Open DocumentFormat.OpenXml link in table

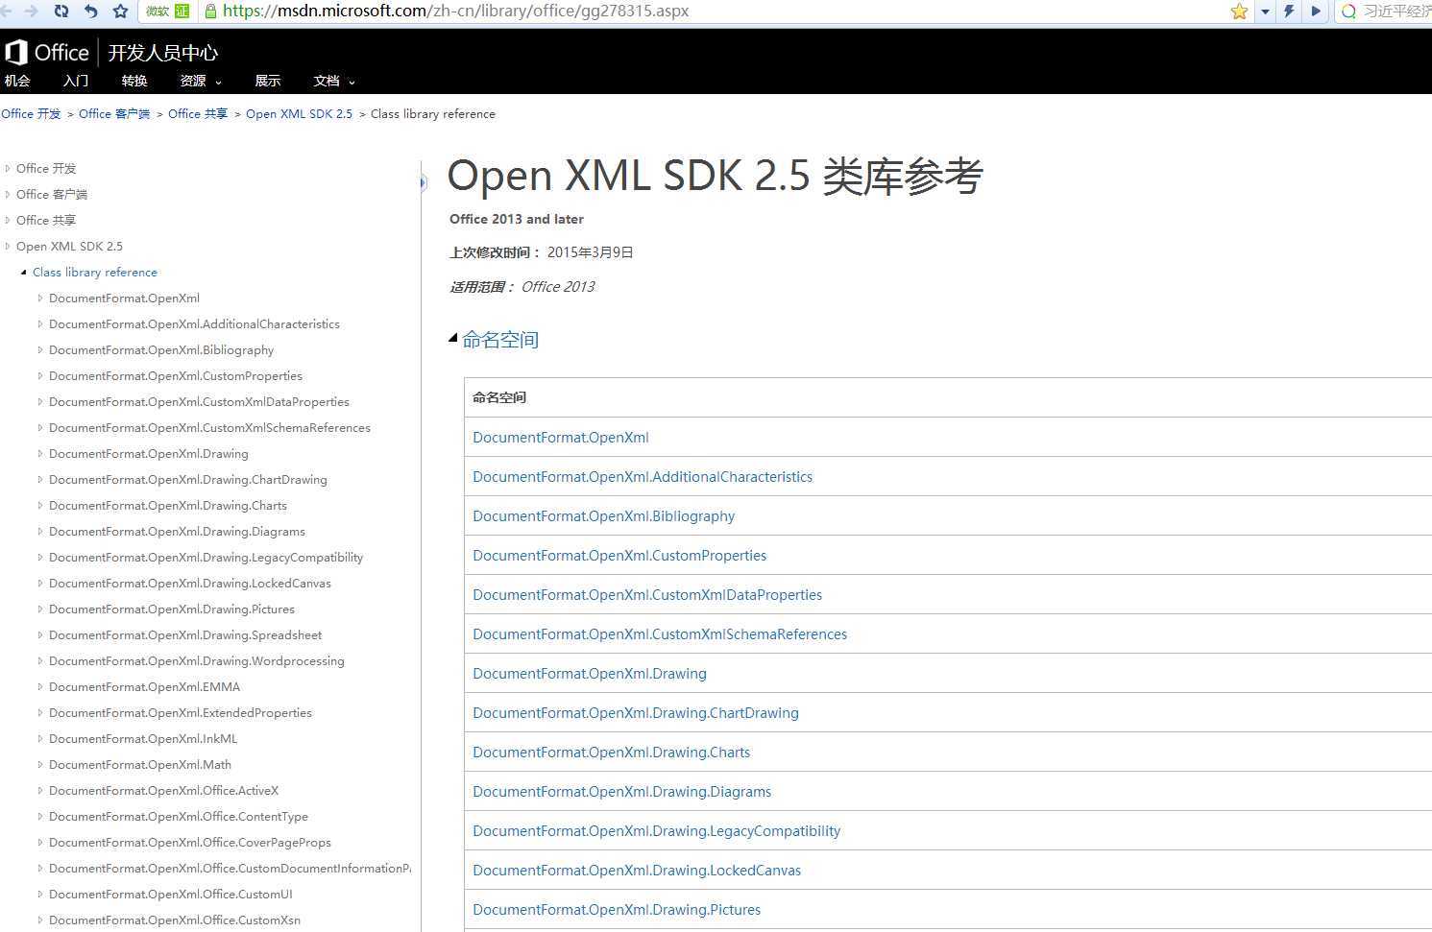pyautogui.click(x=561, y=438)
